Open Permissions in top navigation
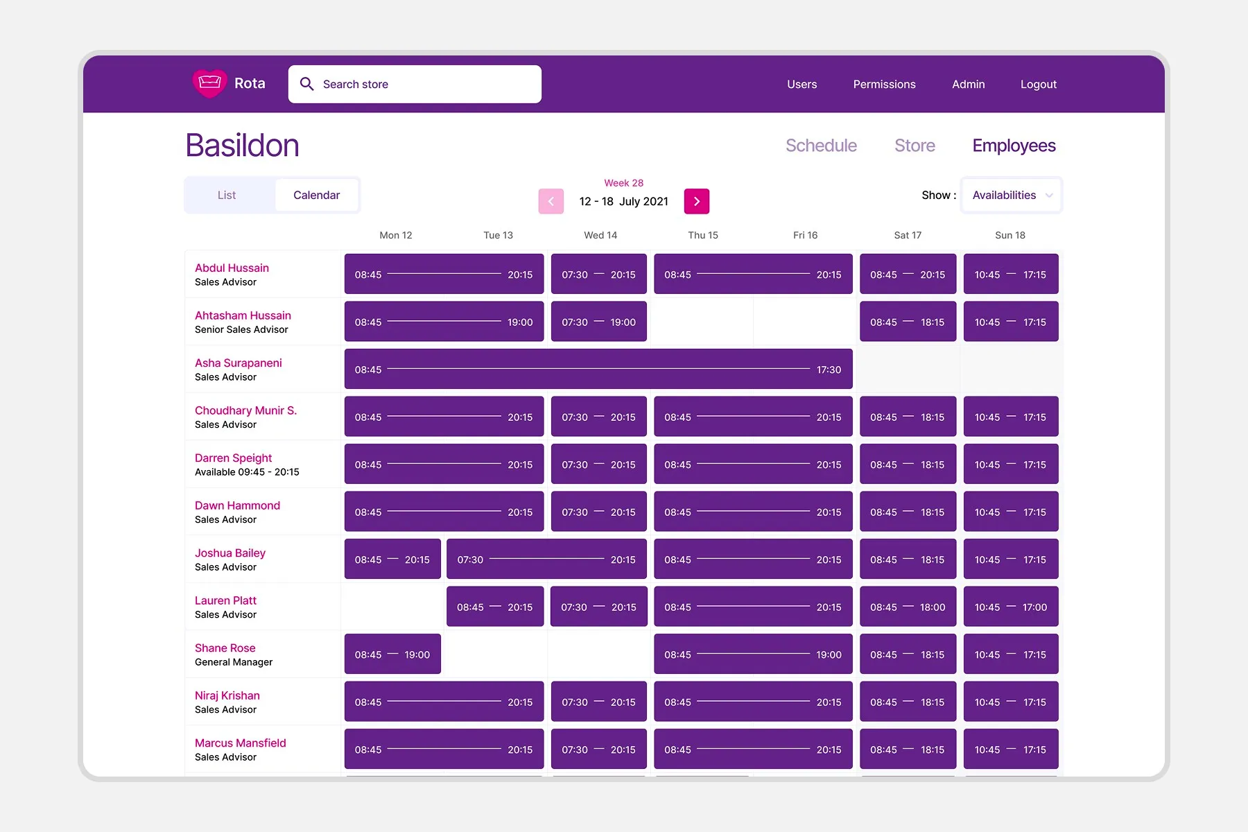The width and height of the screenshot is (1248, 832). coord(884,84)
